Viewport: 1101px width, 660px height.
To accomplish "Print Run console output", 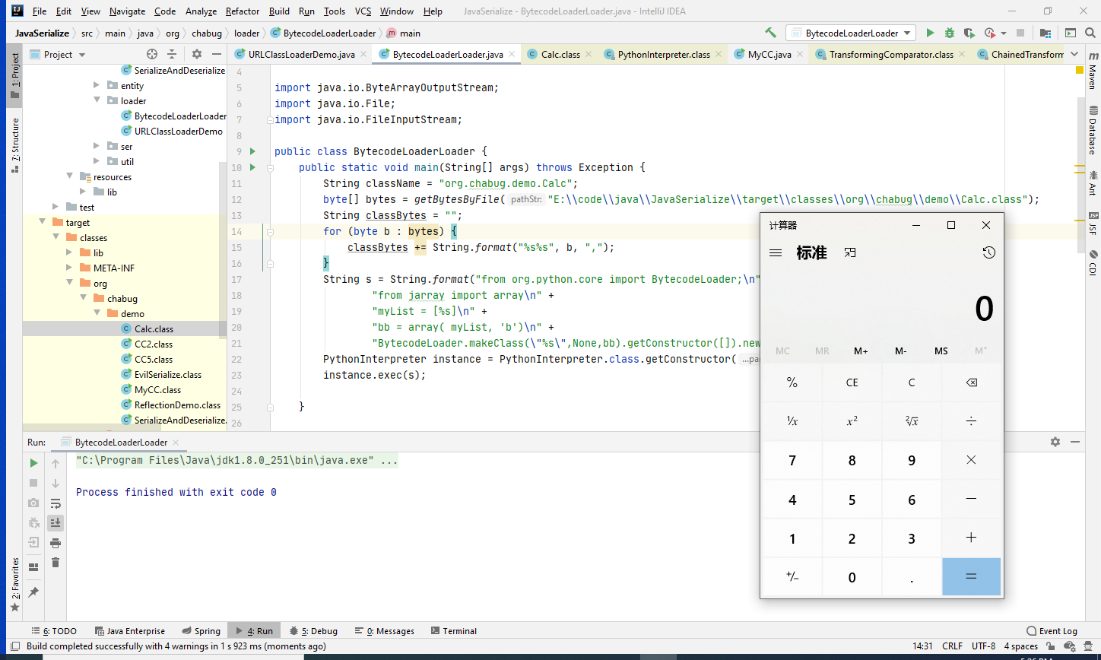I will 56,543.
